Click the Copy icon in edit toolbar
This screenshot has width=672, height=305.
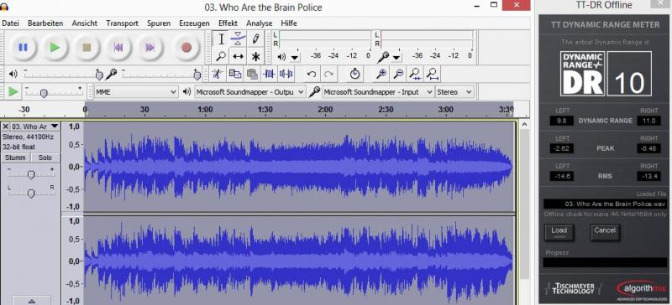(x=235, y=74)
